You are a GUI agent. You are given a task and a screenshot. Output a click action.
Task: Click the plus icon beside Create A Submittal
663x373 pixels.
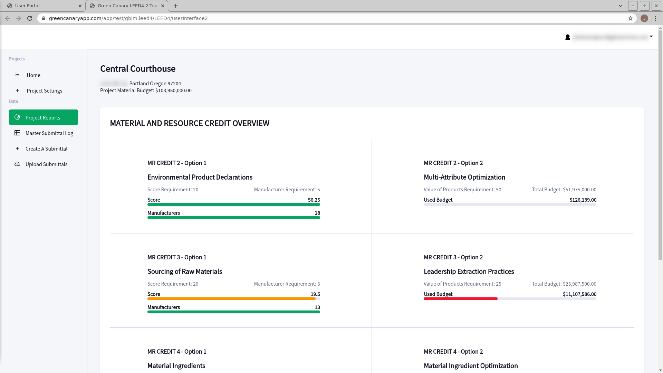[17, 148]
